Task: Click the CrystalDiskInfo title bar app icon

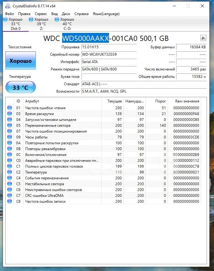Action: point(8,6)
